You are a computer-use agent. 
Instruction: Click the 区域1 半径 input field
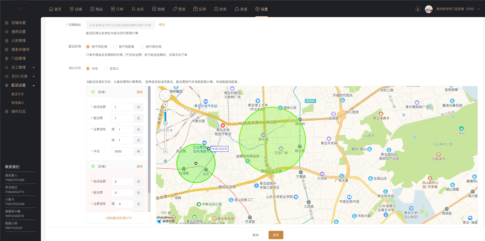click(123, 151)
